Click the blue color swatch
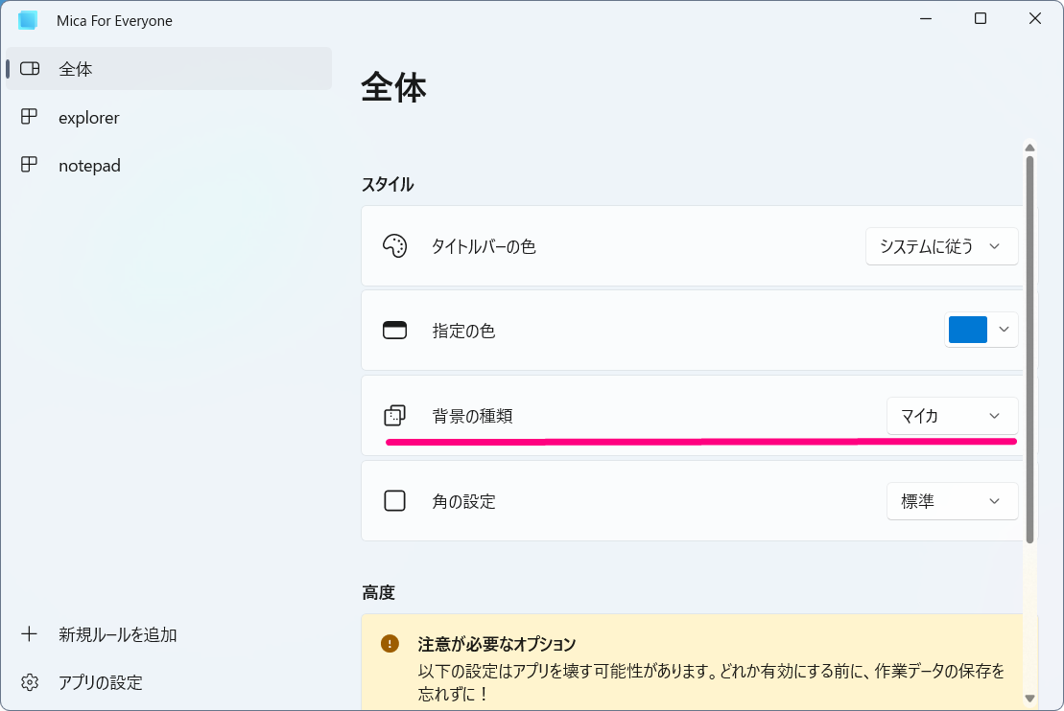Image resolution: width=1064 pixels, height=711 pixels. 968,330
